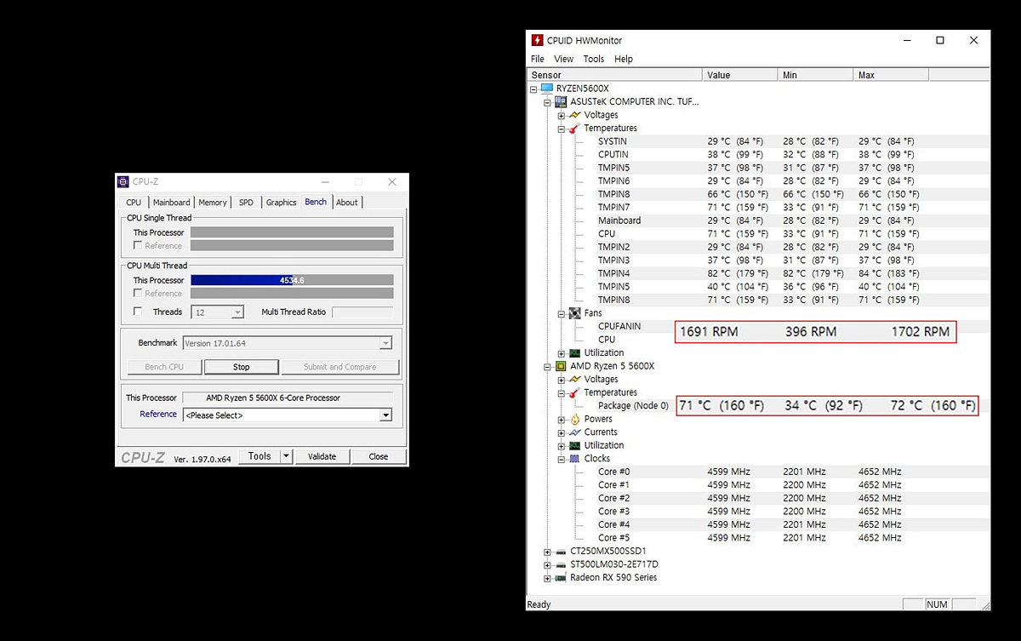Viewport: 1021px width, 641px height.
Task: Open the Reference <Please Select> dropdown
Action: [x=385, y=415]
